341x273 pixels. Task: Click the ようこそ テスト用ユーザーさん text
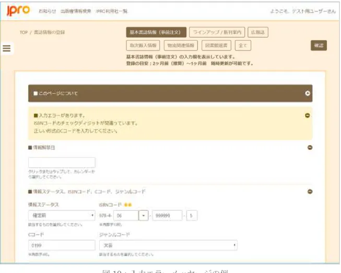tap(303, 11)
